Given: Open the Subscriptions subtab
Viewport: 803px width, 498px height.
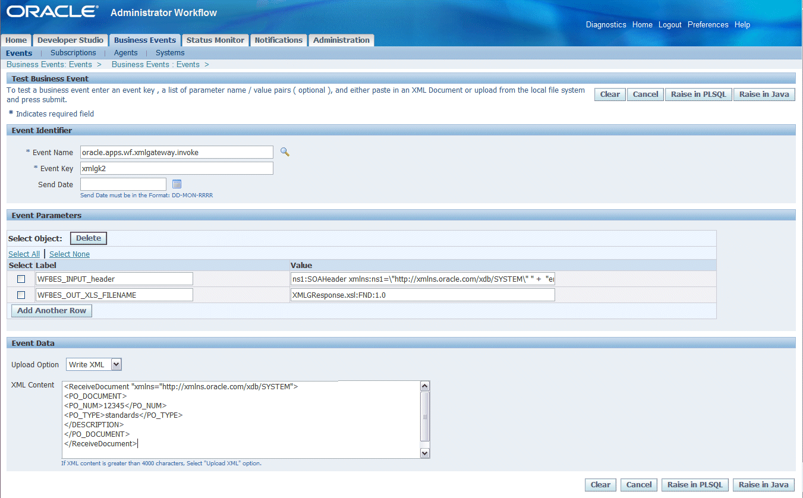Looking at the screenshot, I should [x=73, y=53].
